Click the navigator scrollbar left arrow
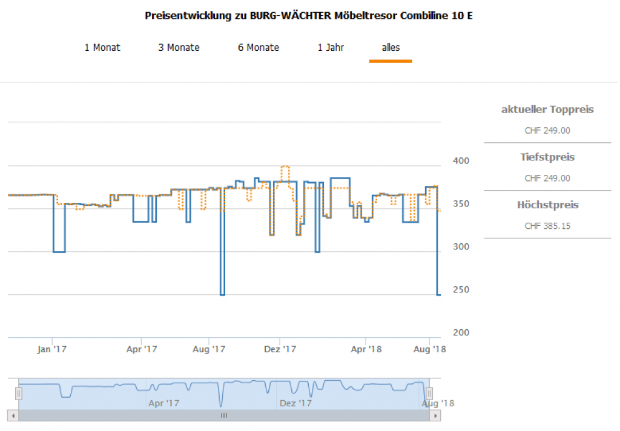This screenshot has width=620, height=431. pos(12,416)
